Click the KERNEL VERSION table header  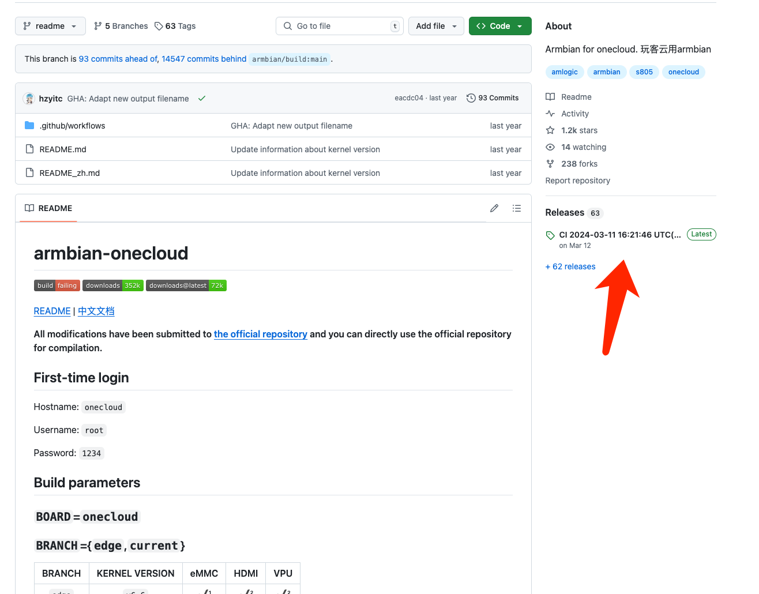(x=136, y=573)
